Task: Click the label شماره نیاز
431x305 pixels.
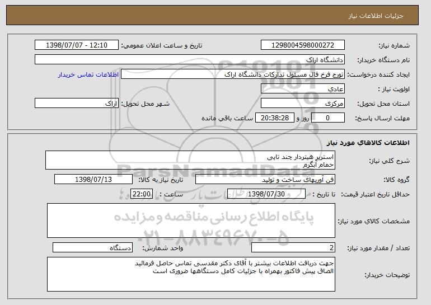Action: click(x=394, y=45)
